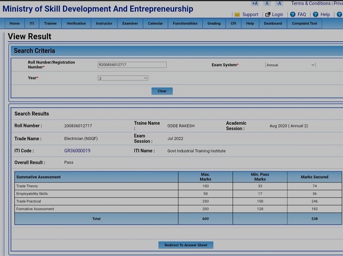Click the Roll Number/Registration Number input field
Image resolution: width=343 pixels, height=256 pixels.
[132, 65]
